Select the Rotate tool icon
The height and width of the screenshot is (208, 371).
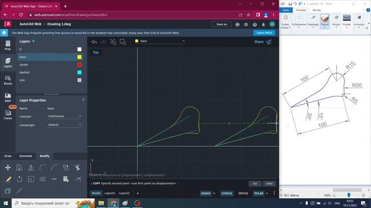[x=19, y=179]
